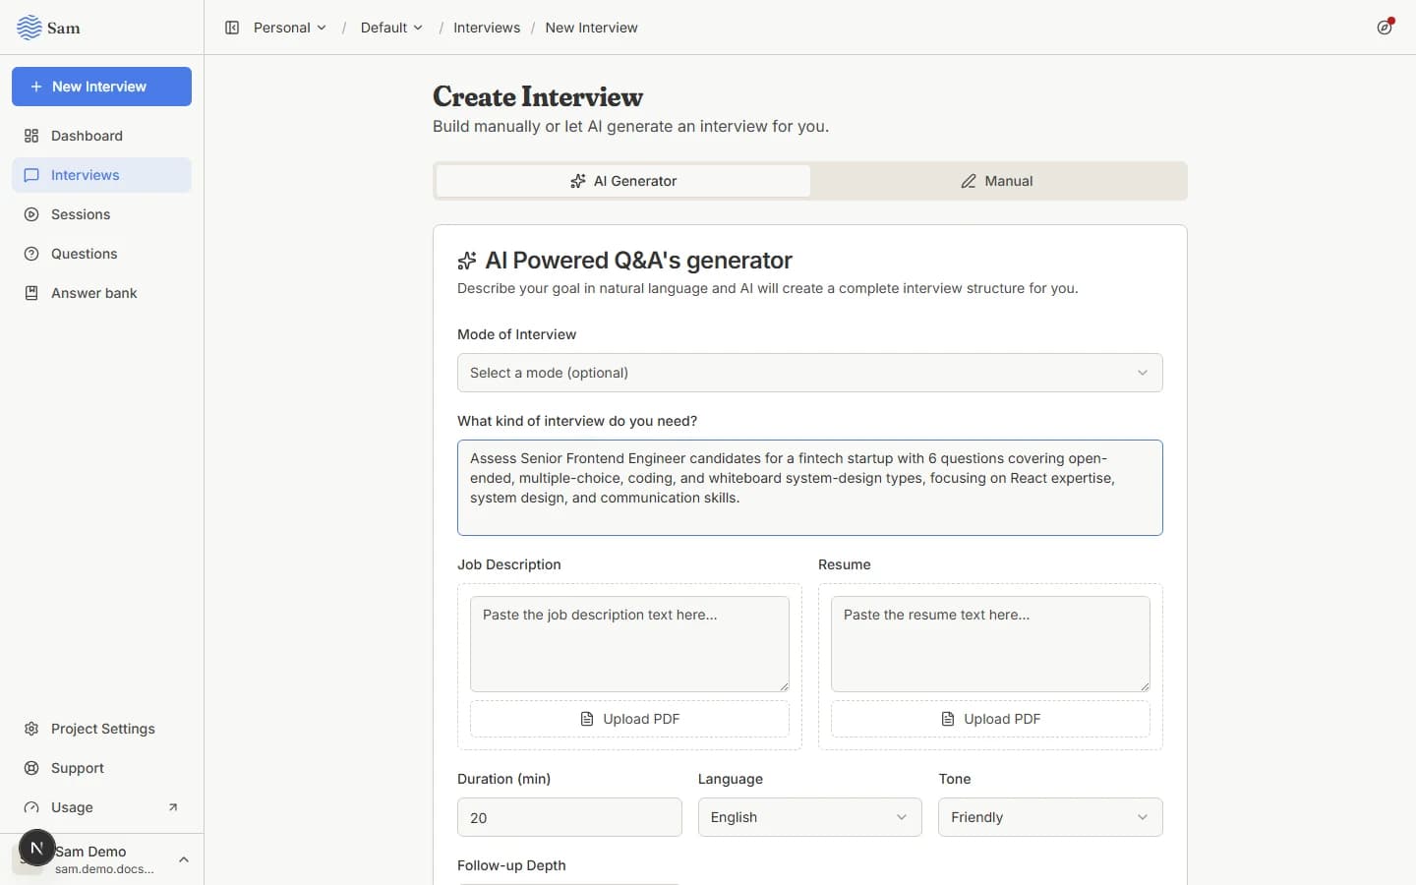Viewport: 1416px width, 885px height.
Task: Click the Questions help-circle icon
Action: tap(31, 254)
